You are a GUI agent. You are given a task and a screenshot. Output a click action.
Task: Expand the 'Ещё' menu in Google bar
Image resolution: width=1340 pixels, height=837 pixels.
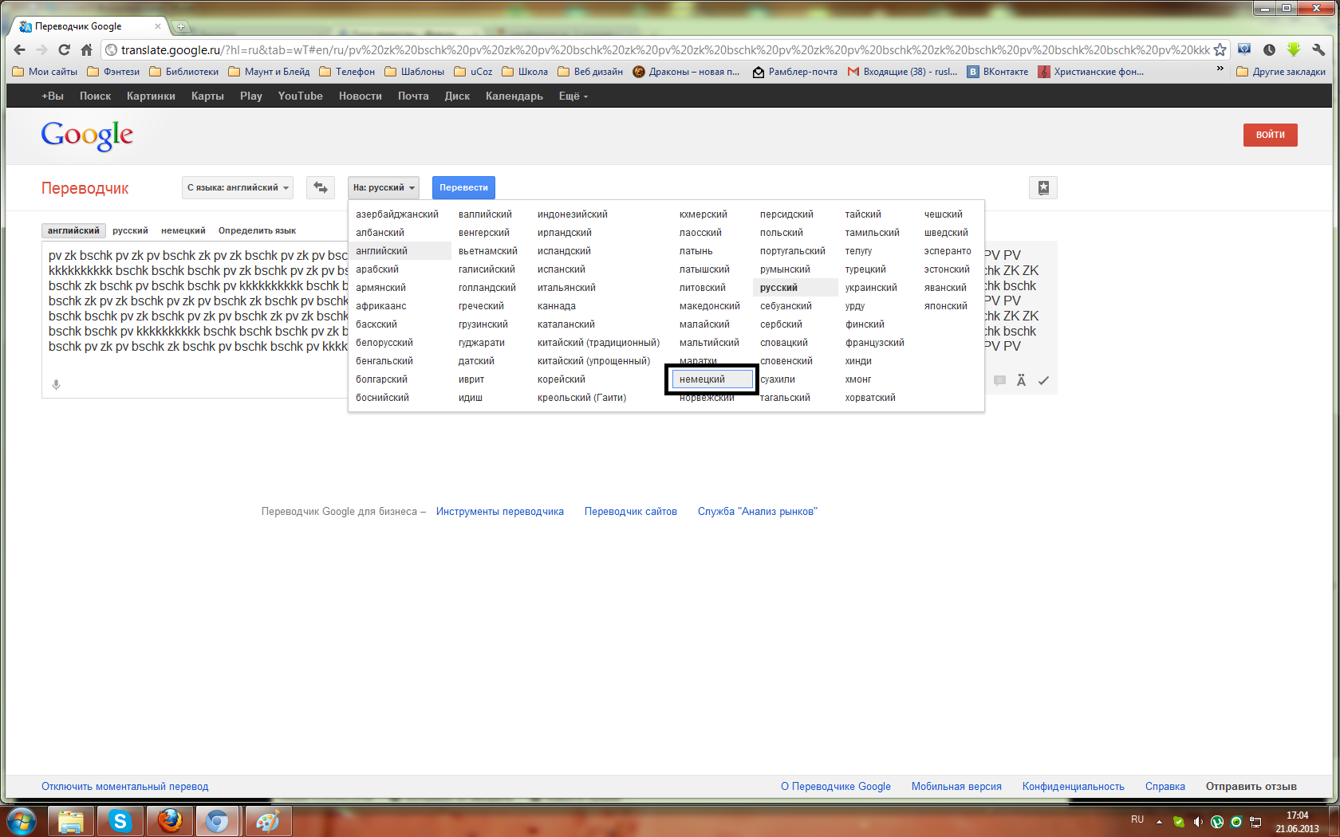(x=573, y=96)
